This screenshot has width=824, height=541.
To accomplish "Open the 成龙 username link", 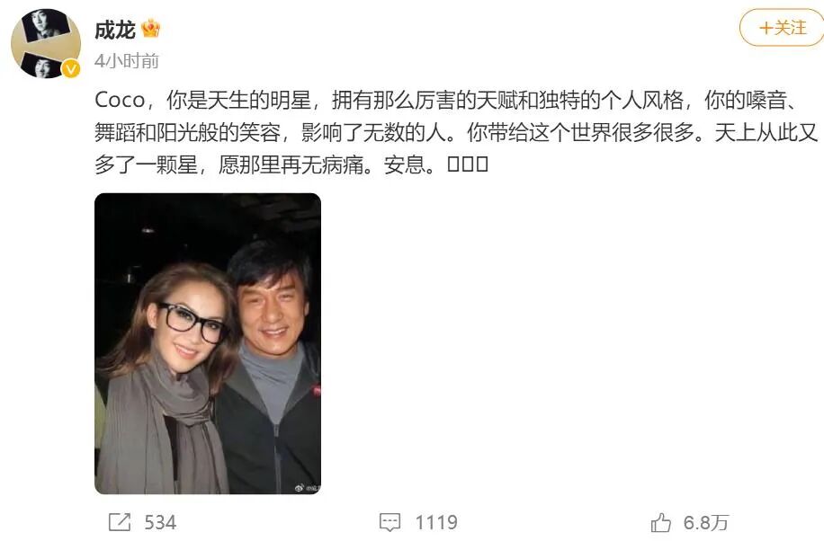I will [115, 30].
